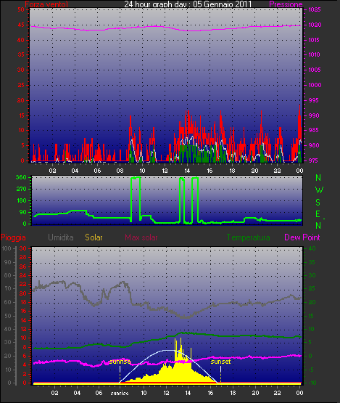Screen dimensions: 340x403
Task: Click pressure axis value '1005'
Action: (x=315, y=70)
